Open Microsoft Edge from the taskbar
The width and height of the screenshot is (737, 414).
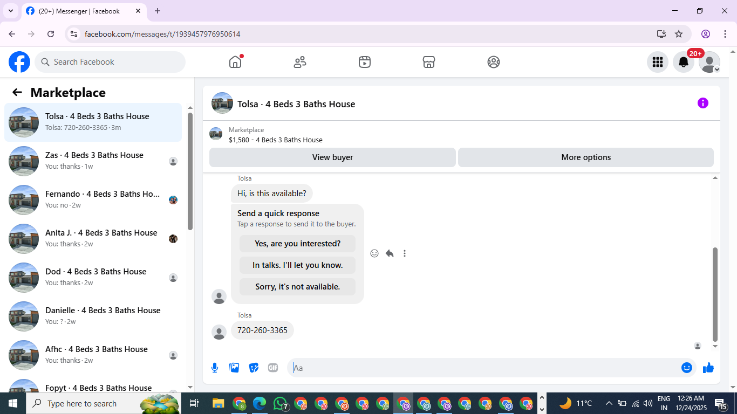point(260,403)
